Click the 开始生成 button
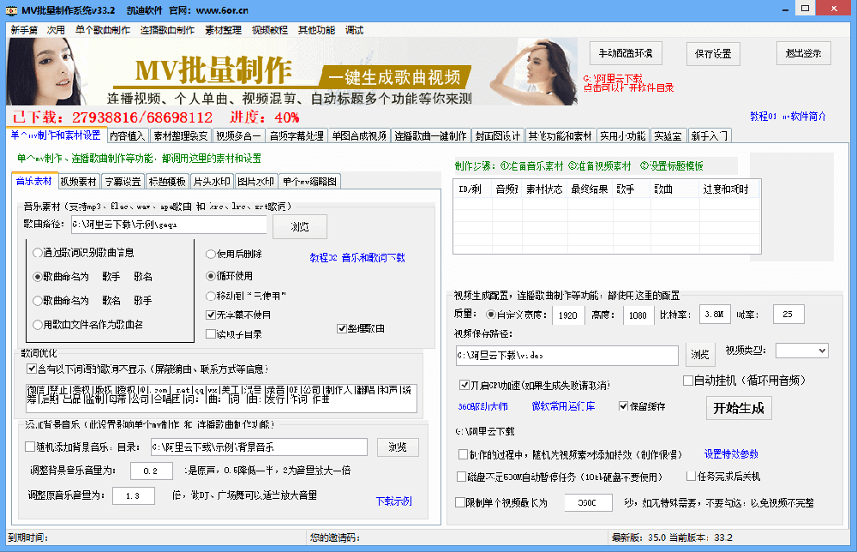The height and width of the screenshot is (552, 857). coord(739,408)
